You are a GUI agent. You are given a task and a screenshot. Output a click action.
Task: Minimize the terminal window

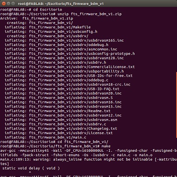click(8, 4)
